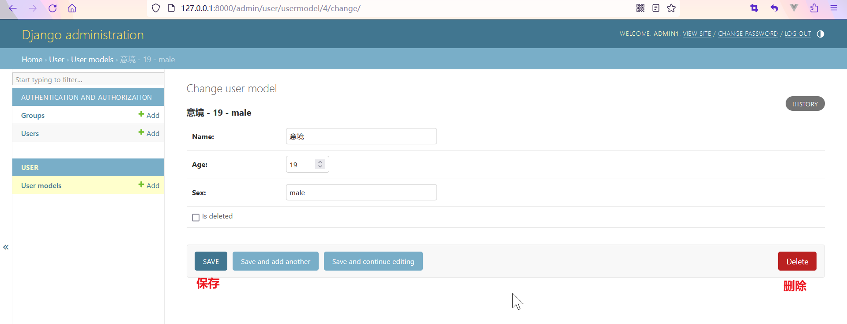Viewport: 847px width, 324px height.
Task: Increase Age with the stepper up arrow
Action: (x=320, y=162)
